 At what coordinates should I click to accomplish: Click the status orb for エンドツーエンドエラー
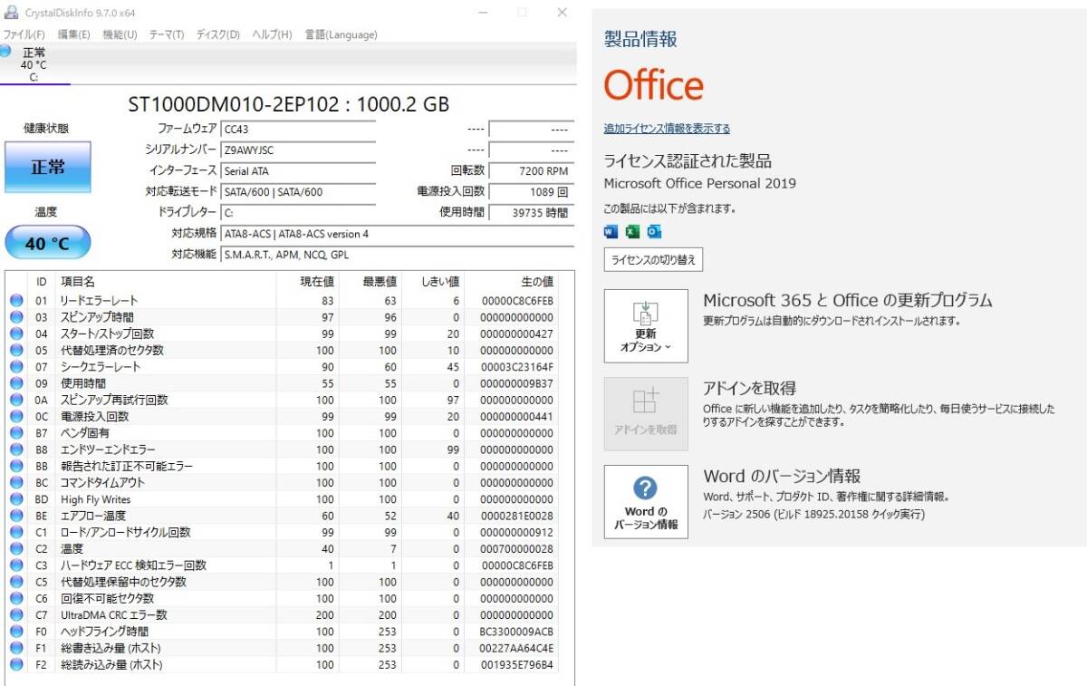pyautogui.click(x=16, y=449)
